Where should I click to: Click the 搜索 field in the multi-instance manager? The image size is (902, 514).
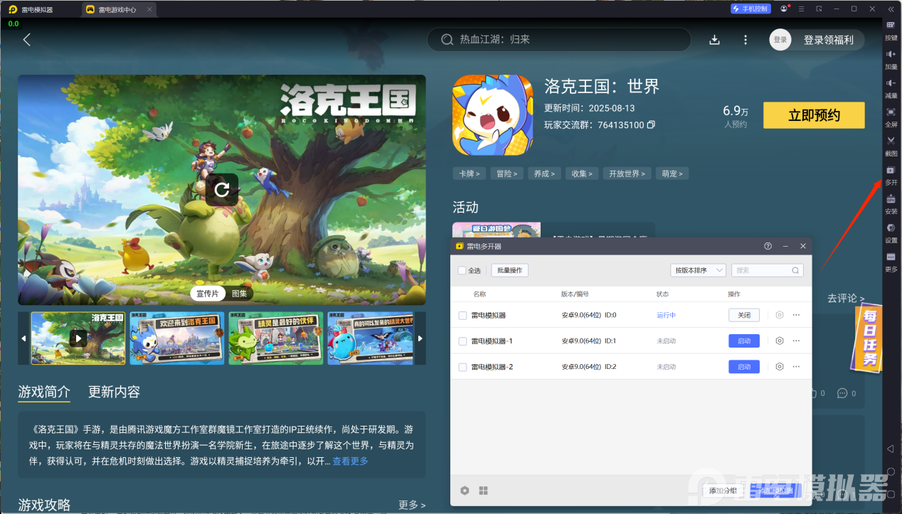click(x=768, y=271)
